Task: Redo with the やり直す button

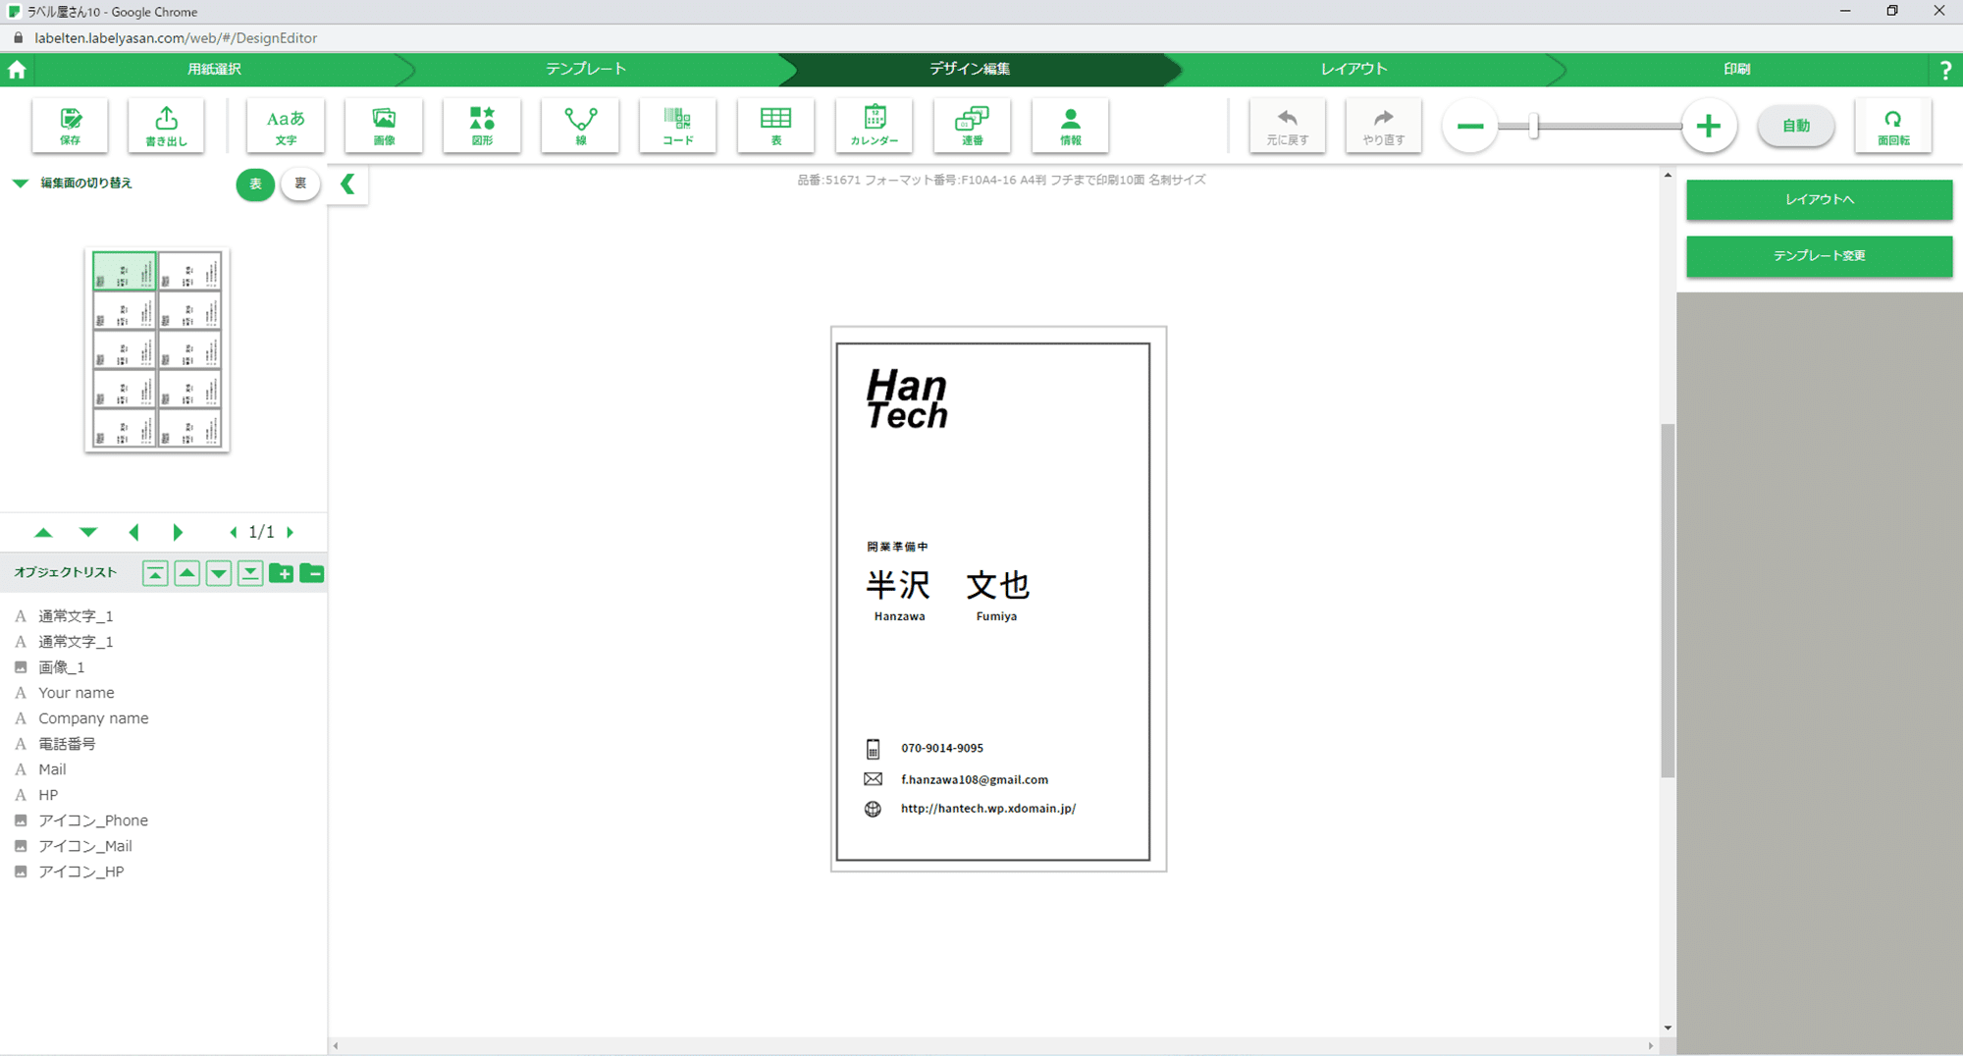Action: (1383, 126)
